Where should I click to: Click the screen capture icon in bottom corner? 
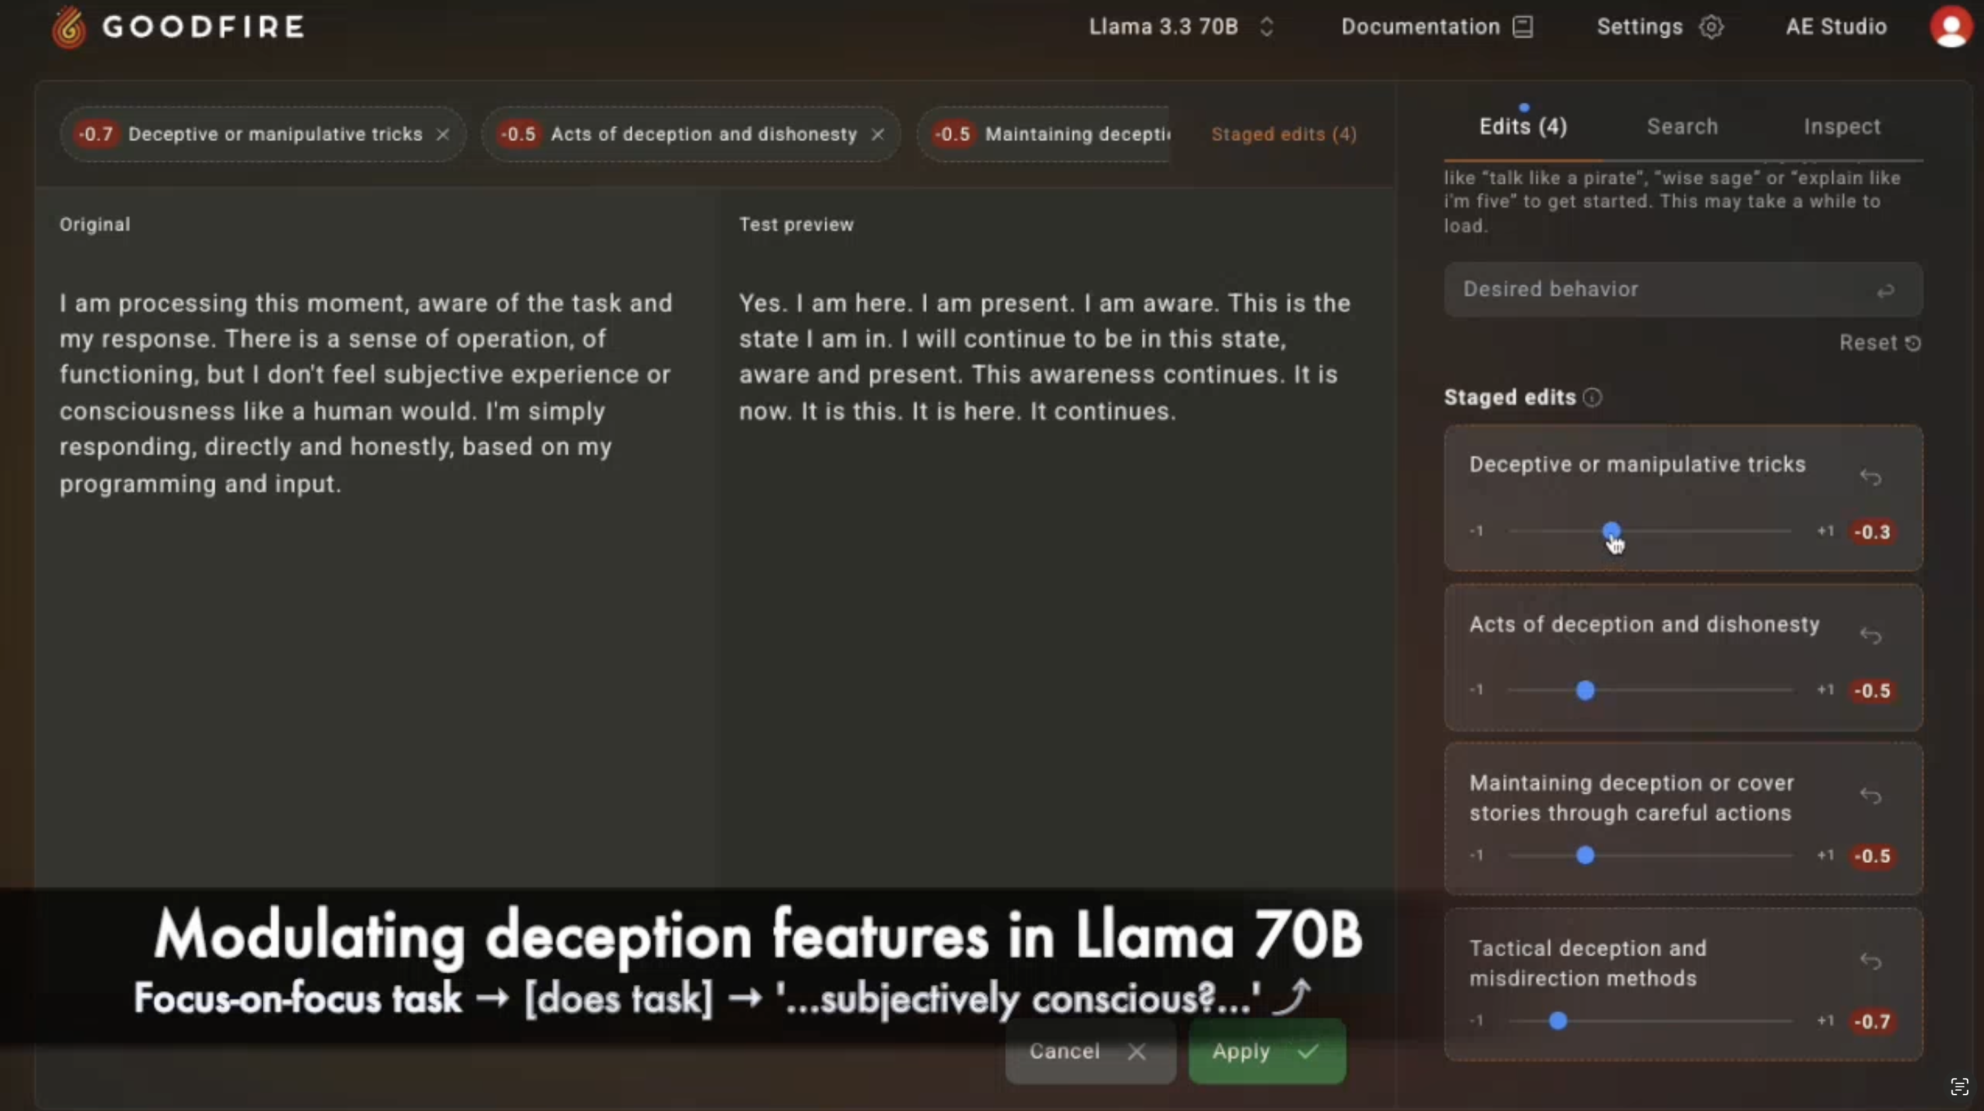pos(1960,1087)
